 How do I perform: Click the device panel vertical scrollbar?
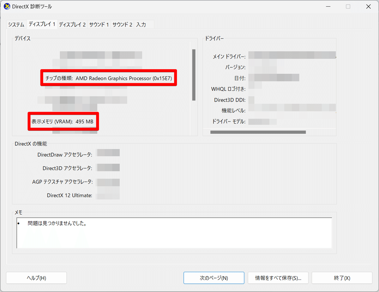194,75
